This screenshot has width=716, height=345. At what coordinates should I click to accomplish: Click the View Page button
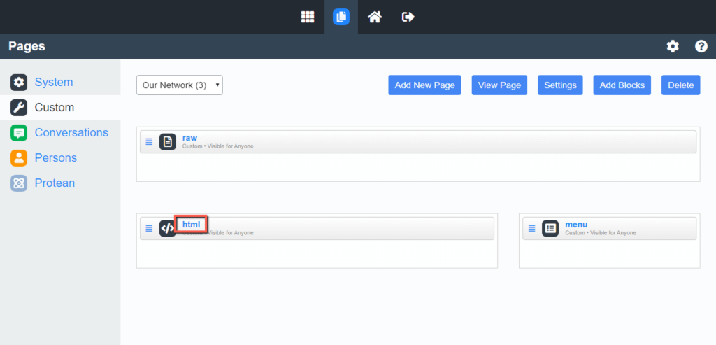click(x=499, y=85)
